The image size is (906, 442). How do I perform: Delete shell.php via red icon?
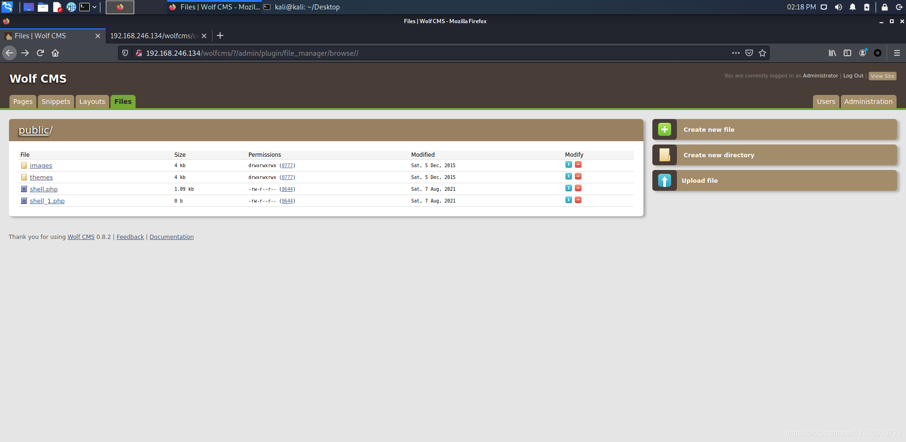578,188
